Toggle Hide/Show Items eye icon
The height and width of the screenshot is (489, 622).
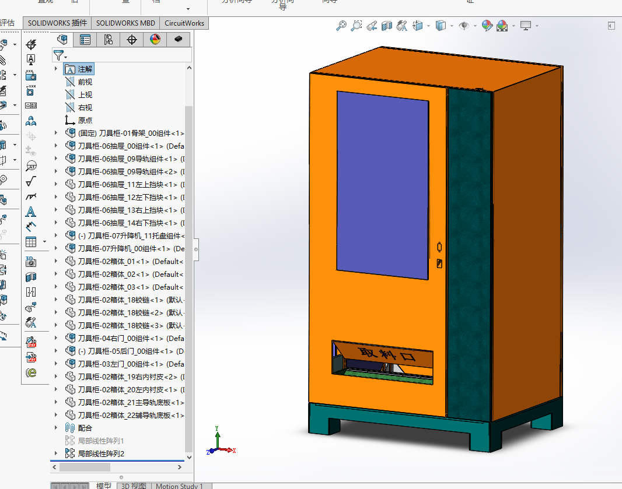pos(463,26)
